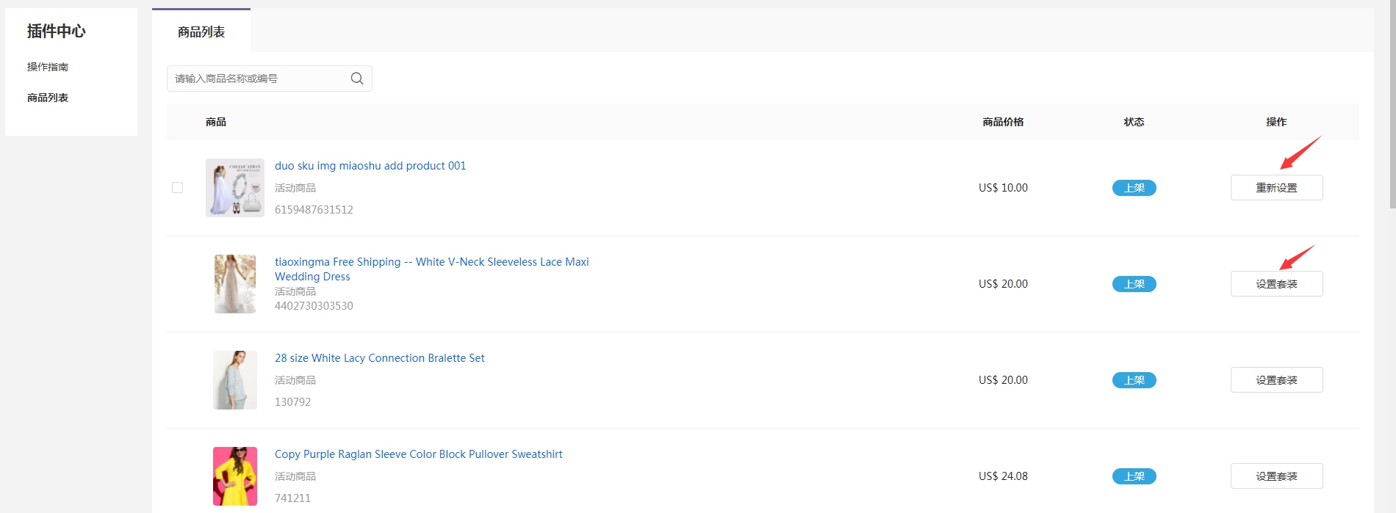This screenshot has width=1396, height=513.
Task: Click the duo sku product thumbnail image
Action: tap(235, 188)
